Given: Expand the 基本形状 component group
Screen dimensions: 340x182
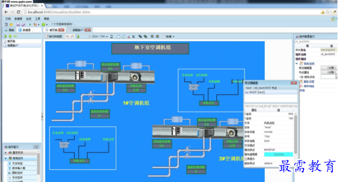Looking at the screenshot, I should click(x=6, y=152).
